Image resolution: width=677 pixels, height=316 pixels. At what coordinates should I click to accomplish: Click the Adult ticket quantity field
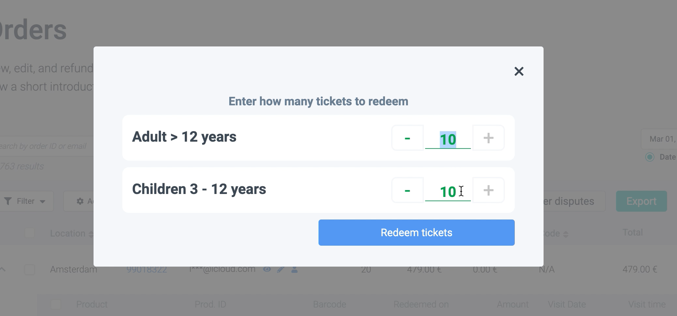[448, 139]
